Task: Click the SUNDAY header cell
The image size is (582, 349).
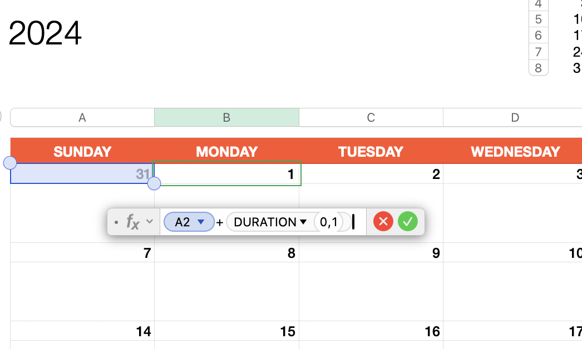Action: point(82,151)
